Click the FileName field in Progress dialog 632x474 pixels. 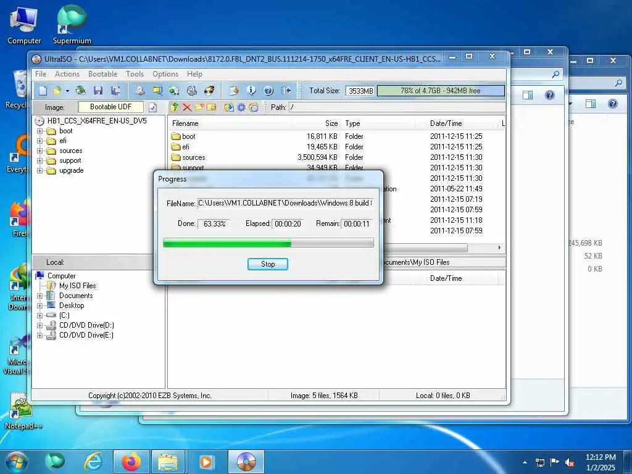(285, 203)
